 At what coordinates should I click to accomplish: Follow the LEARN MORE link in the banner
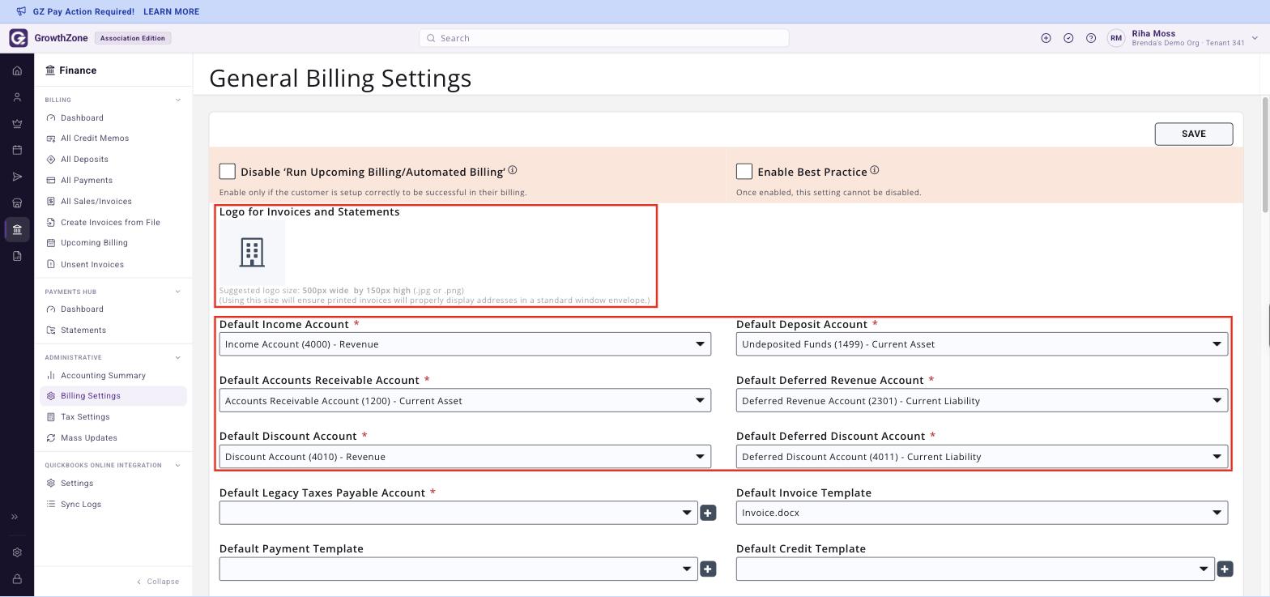coord(171,11)
